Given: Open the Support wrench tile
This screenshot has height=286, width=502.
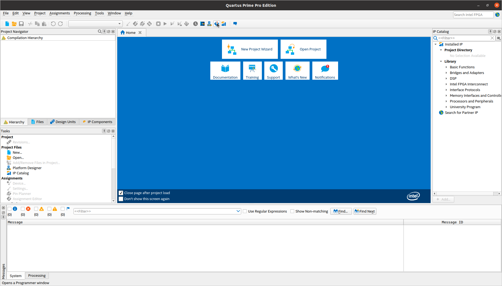Looking at the screenshot, I should pyautogui.click(x=274, y=71).
